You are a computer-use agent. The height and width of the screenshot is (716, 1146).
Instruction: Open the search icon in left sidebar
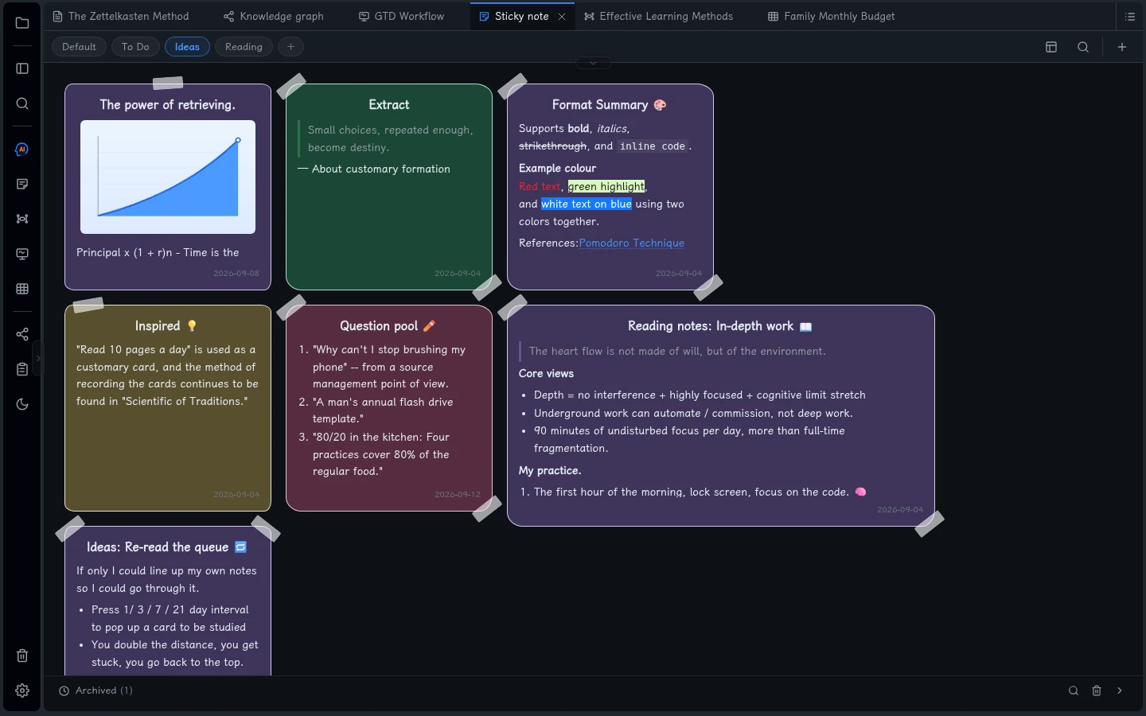22,103
